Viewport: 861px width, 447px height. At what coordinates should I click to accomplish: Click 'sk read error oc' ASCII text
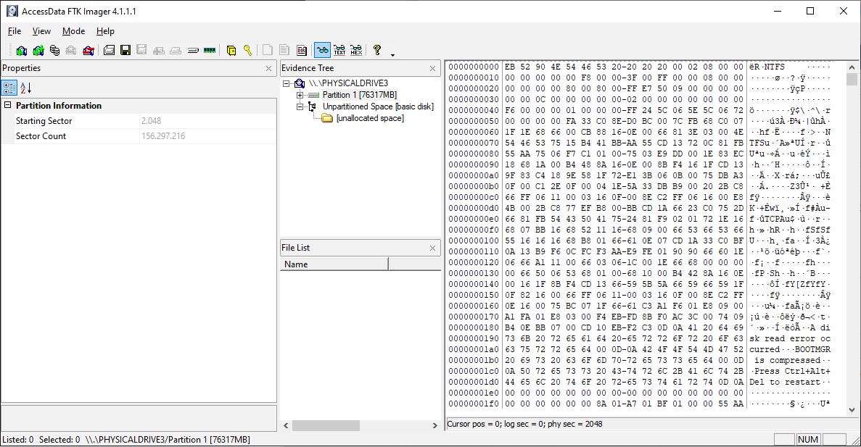[x=790, y=338]
